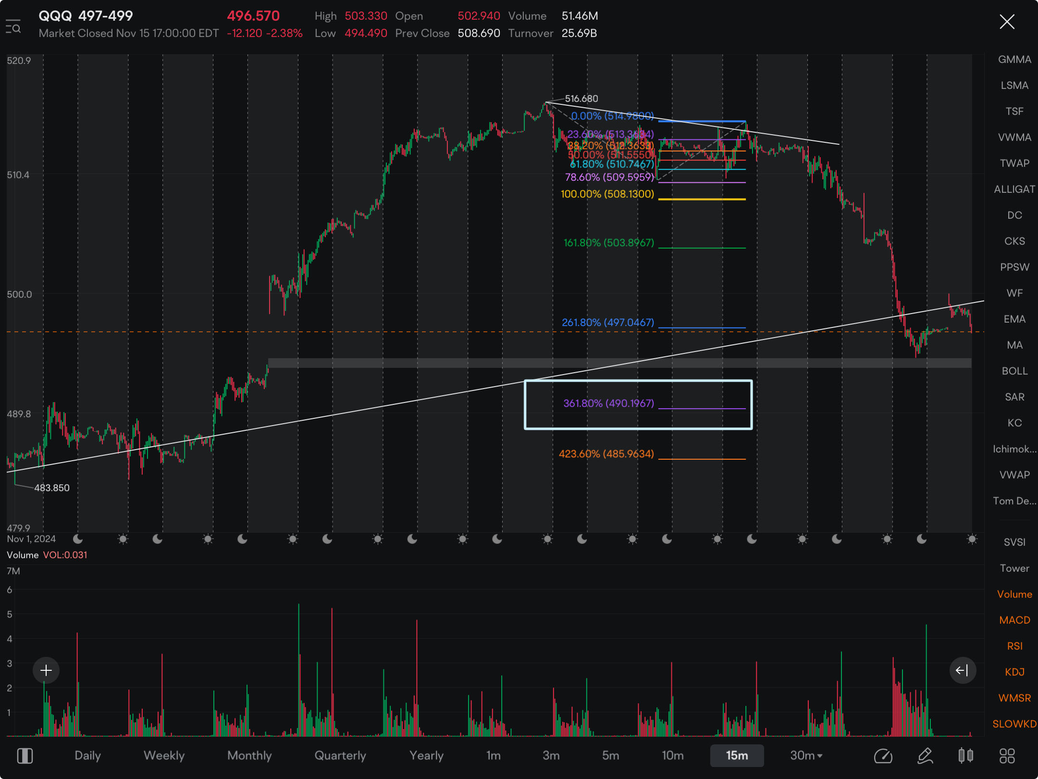This screenshot has height=779, width=1038.
Task: Switch to the Yearly timeframe
Action: coord(426,755)
